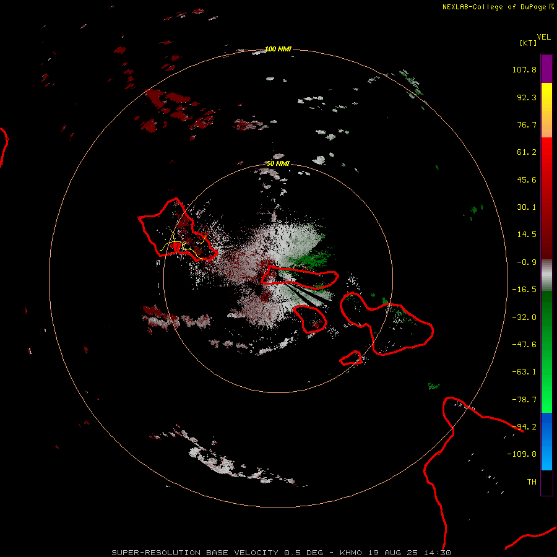The width and height of the screenshot is (557, 557).
Task: Select the -78.7 legend value
Action: point(524,400)
